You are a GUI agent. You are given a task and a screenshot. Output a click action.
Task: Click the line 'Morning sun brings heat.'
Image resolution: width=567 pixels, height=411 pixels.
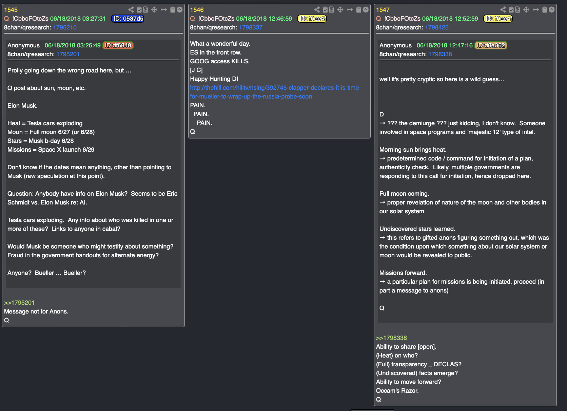[x=413, y=150]
